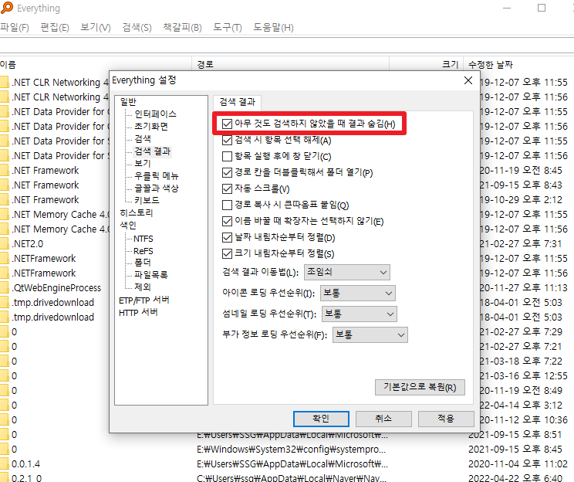This screenshot has height=482, width=574.
Task: Select the 검색 결과 tab
Action: click(x=237, y=102)
